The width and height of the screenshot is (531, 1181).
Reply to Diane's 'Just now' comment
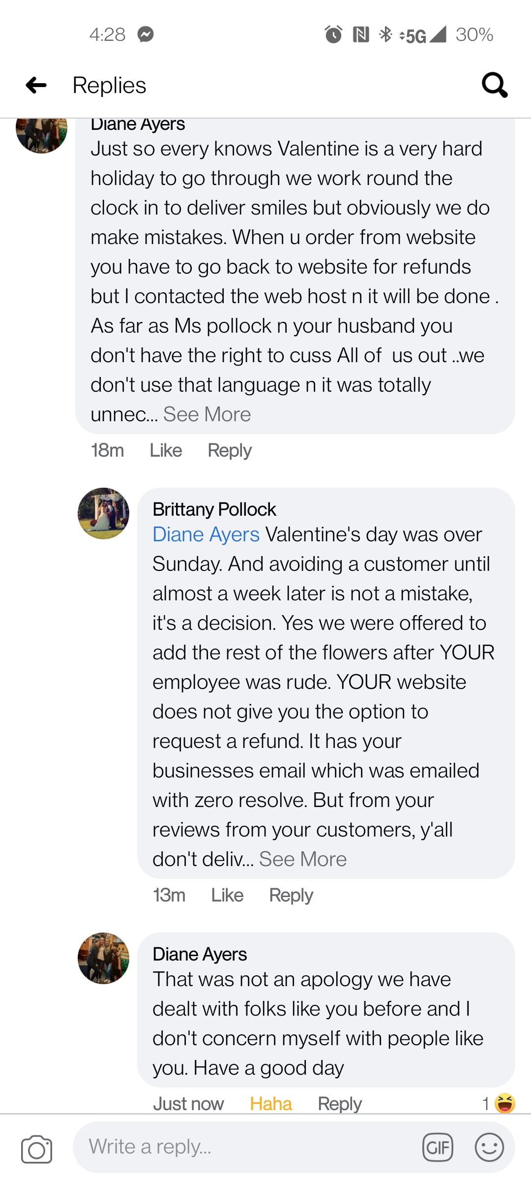[x=340, y=1104]
